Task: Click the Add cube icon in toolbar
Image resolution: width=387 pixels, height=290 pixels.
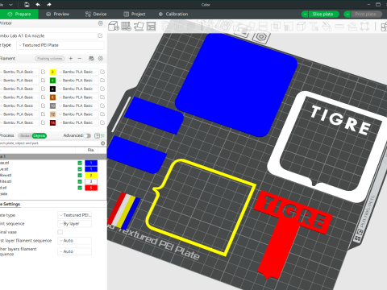Action: point(114,26)
